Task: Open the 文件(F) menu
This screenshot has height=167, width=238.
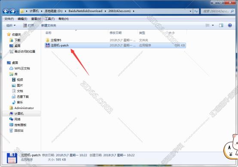Action: tap(9, 19)
